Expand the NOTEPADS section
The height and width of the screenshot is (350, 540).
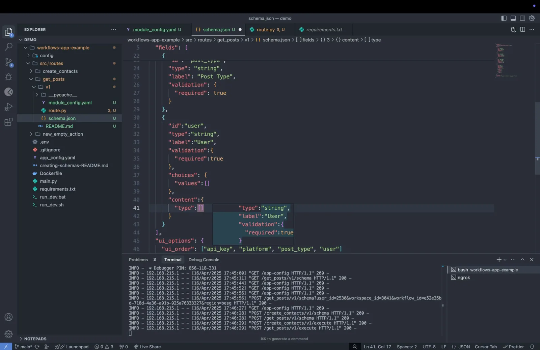(x=70, y=339)
